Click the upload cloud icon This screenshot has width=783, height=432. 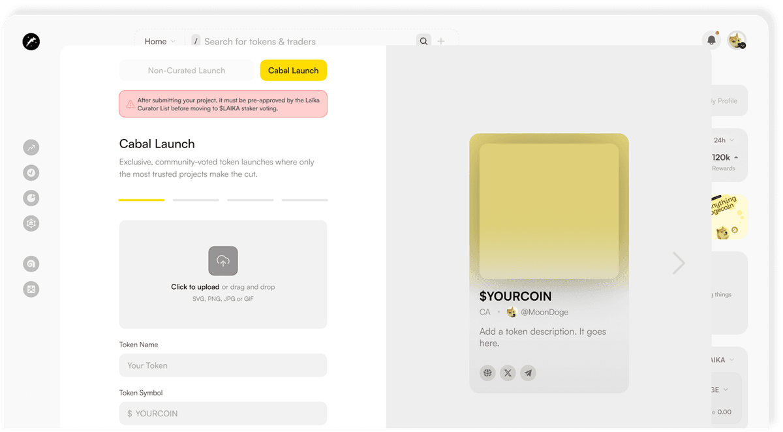click(x=223, y=261)
